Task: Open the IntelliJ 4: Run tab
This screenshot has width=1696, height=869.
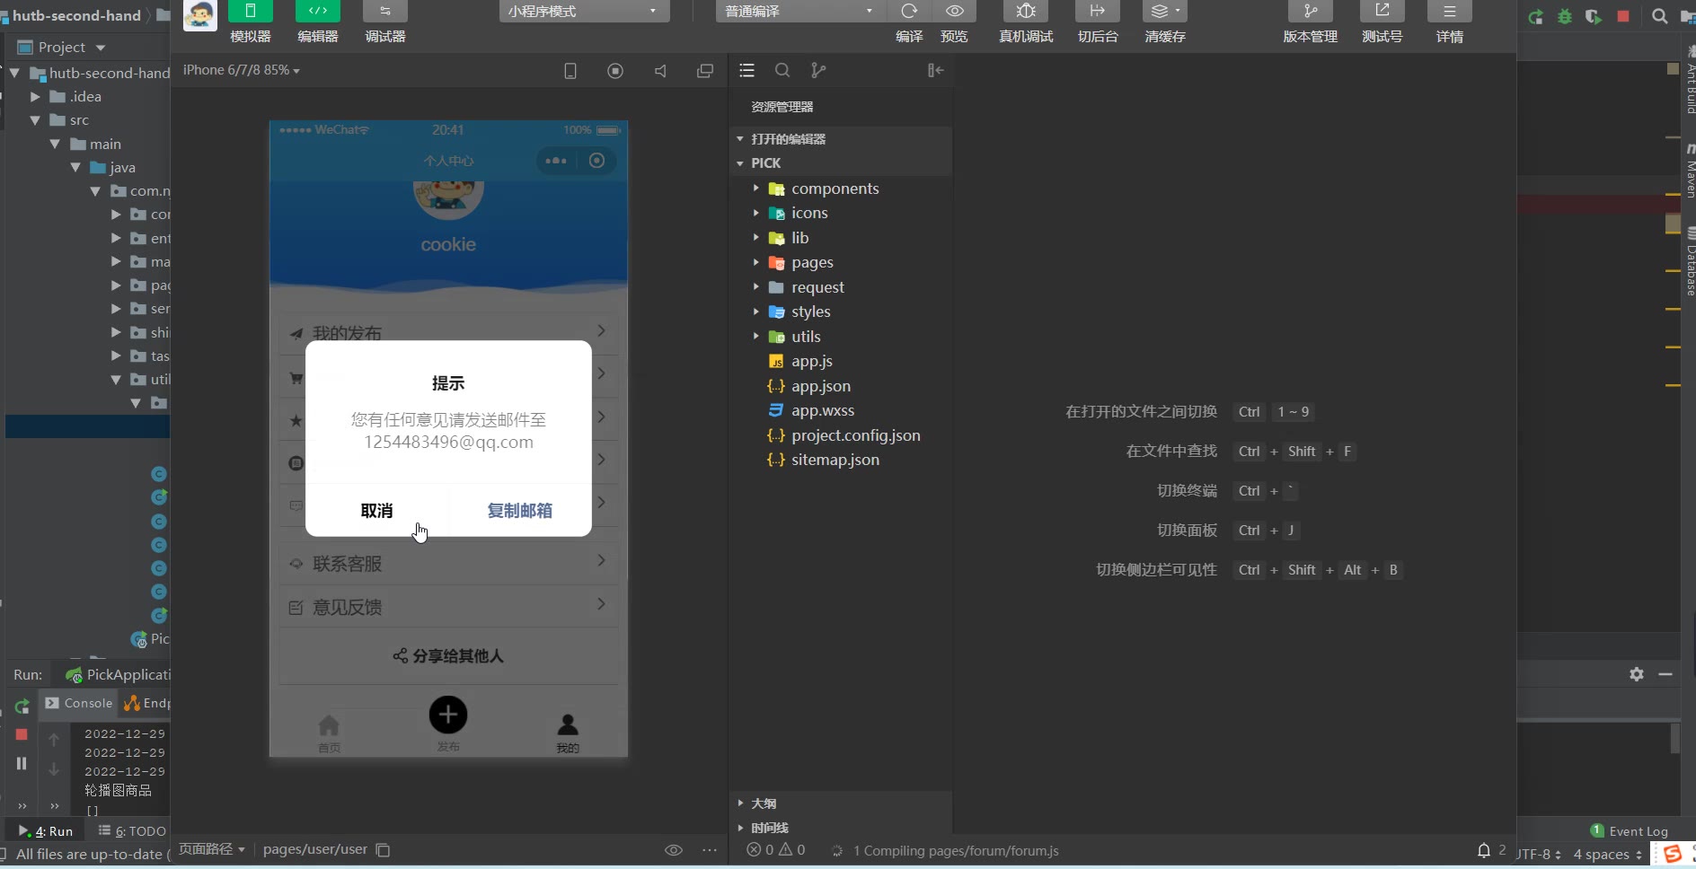Action: [x=46, y=831]
